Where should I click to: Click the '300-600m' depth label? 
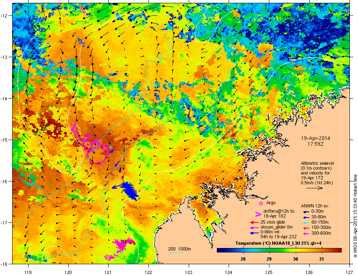[x=321, y=233]
